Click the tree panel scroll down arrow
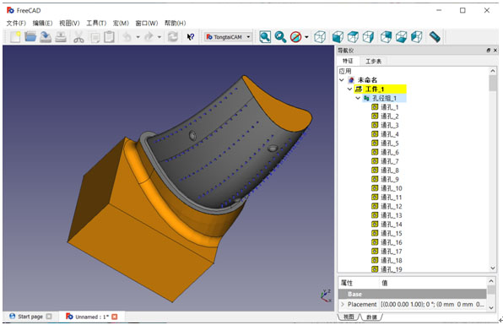The image size is (503, 325). click(x=493, y=268)
